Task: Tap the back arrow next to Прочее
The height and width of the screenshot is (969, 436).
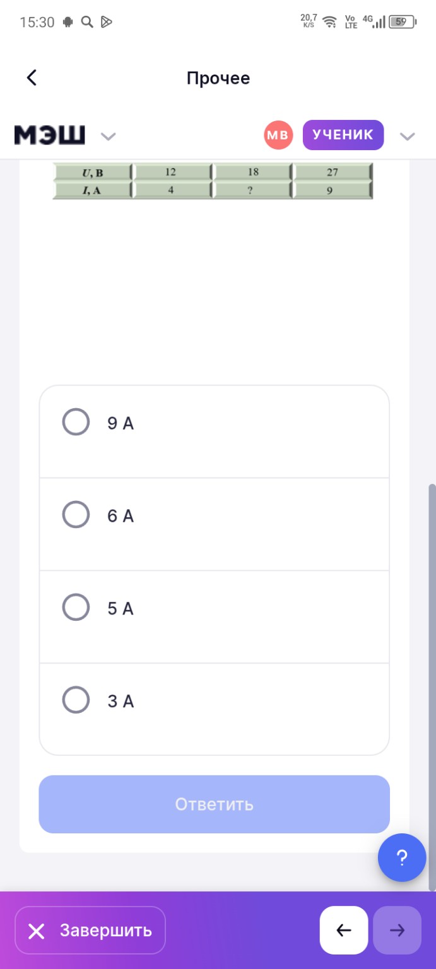Action: [x=32, y=78]
